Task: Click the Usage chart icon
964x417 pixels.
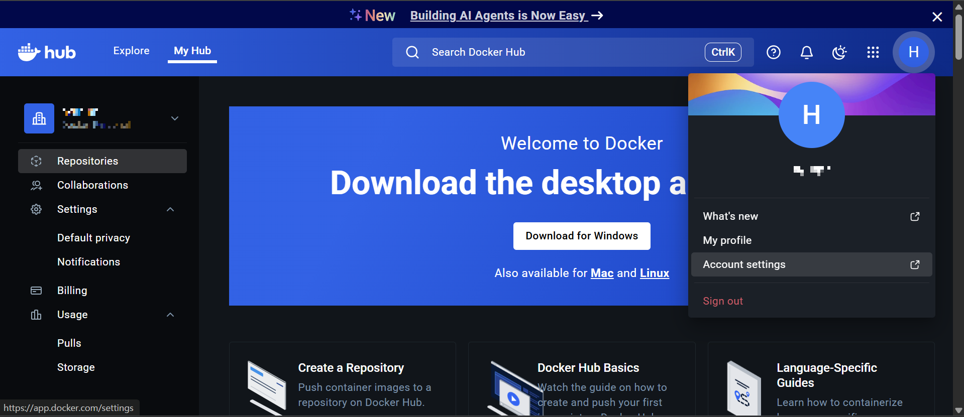Action: (36, 315)
